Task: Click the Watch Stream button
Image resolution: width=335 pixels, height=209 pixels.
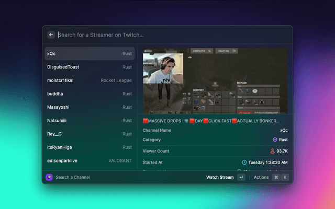Action: point(220,177)
